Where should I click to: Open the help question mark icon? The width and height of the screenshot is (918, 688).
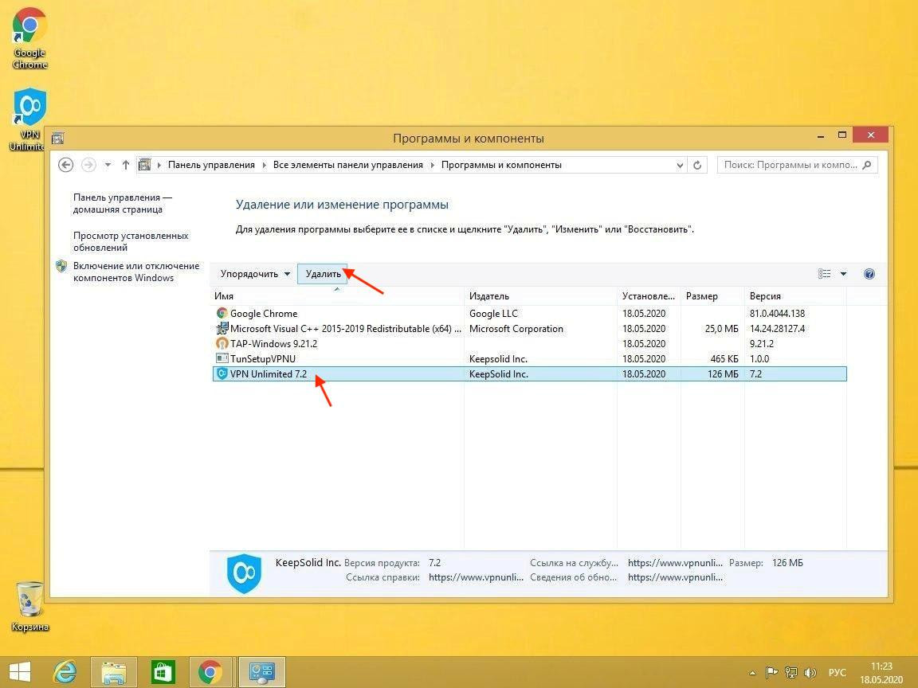pyautogui.click(x=869, y=274)
